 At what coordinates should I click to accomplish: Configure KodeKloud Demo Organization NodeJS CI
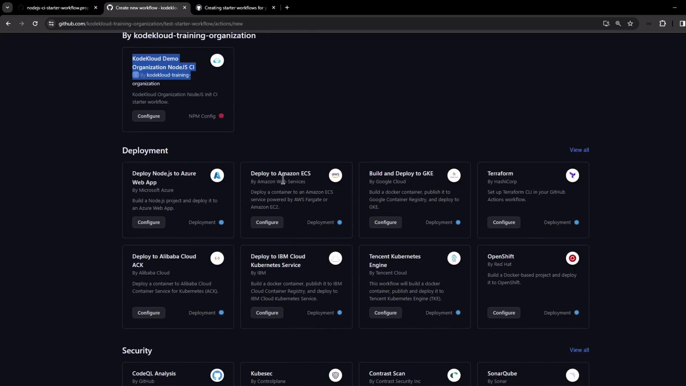(x=149, y=116)
